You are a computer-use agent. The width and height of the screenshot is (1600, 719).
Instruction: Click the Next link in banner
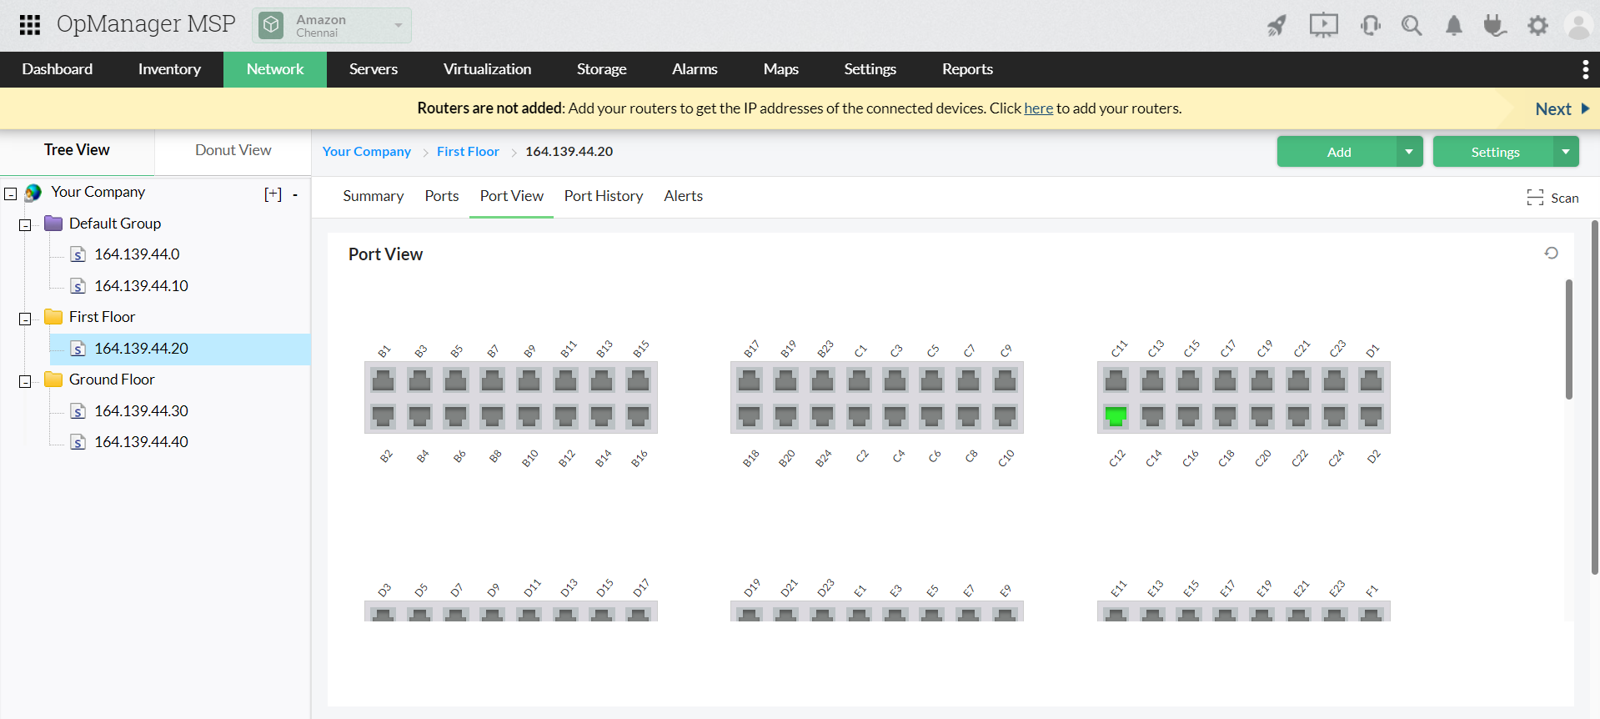click(1562, 109)
